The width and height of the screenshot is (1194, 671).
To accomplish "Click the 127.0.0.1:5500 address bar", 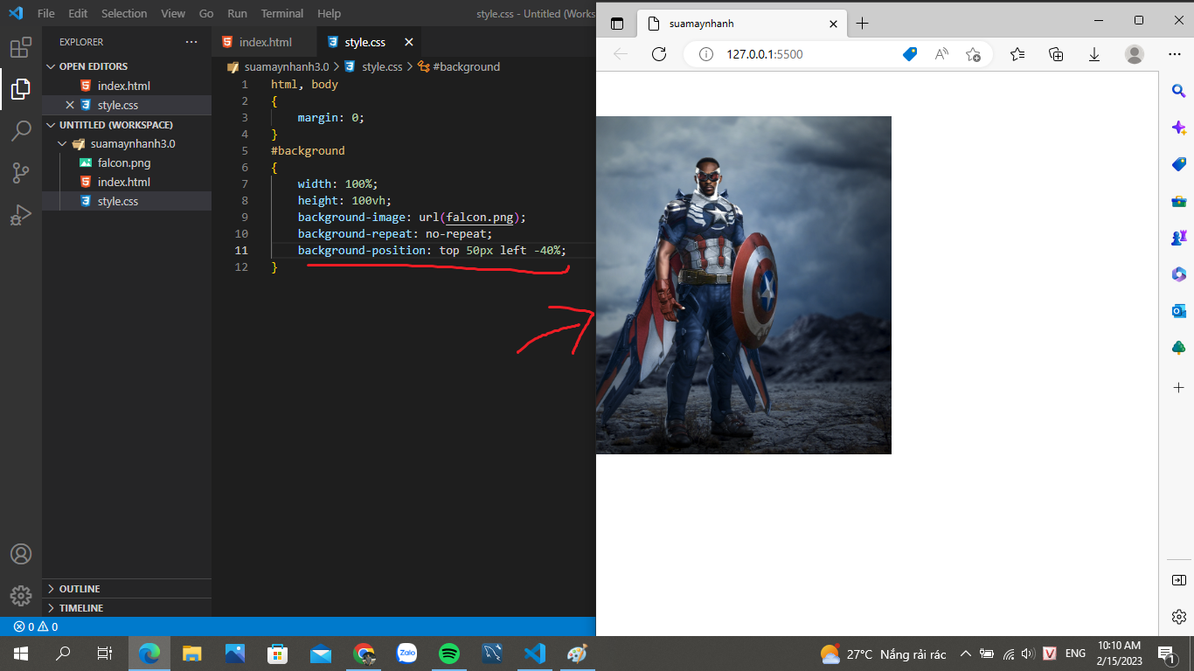I will [x=764, y=54].
